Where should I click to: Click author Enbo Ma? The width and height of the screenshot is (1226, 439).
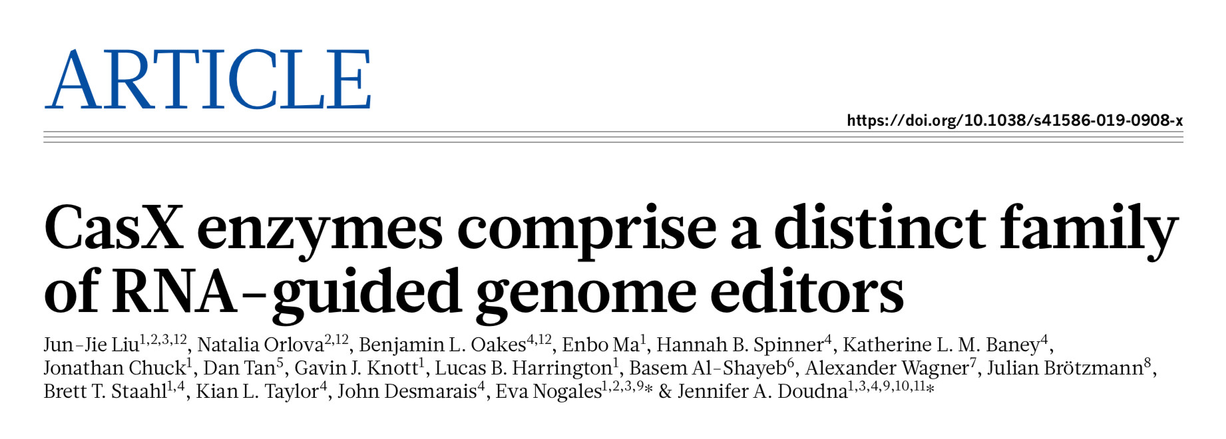600,345
